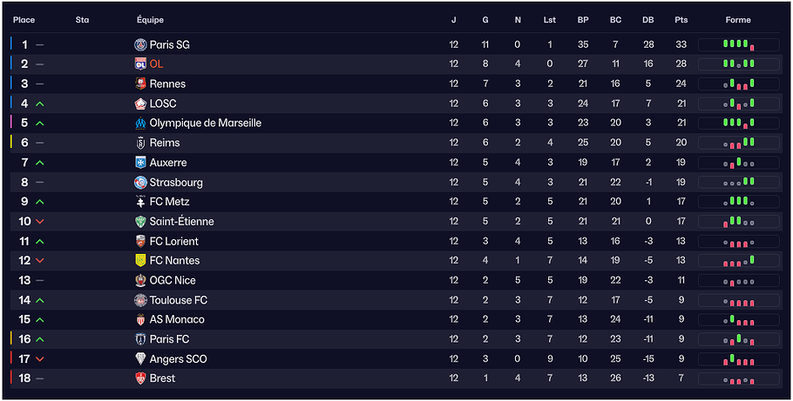Click the LOSC club badge
The height and width of the screenshot is (401, 793).
141,104
